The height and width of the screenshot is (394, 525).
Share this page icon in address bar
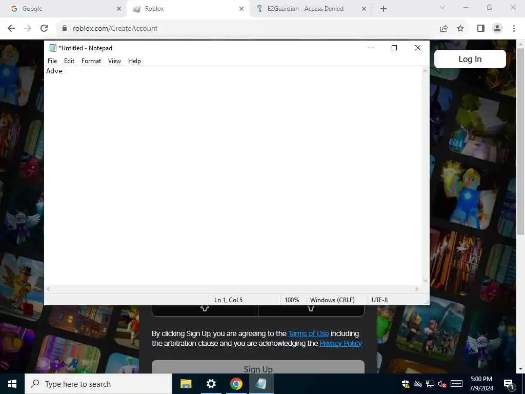tap(444, 29)
